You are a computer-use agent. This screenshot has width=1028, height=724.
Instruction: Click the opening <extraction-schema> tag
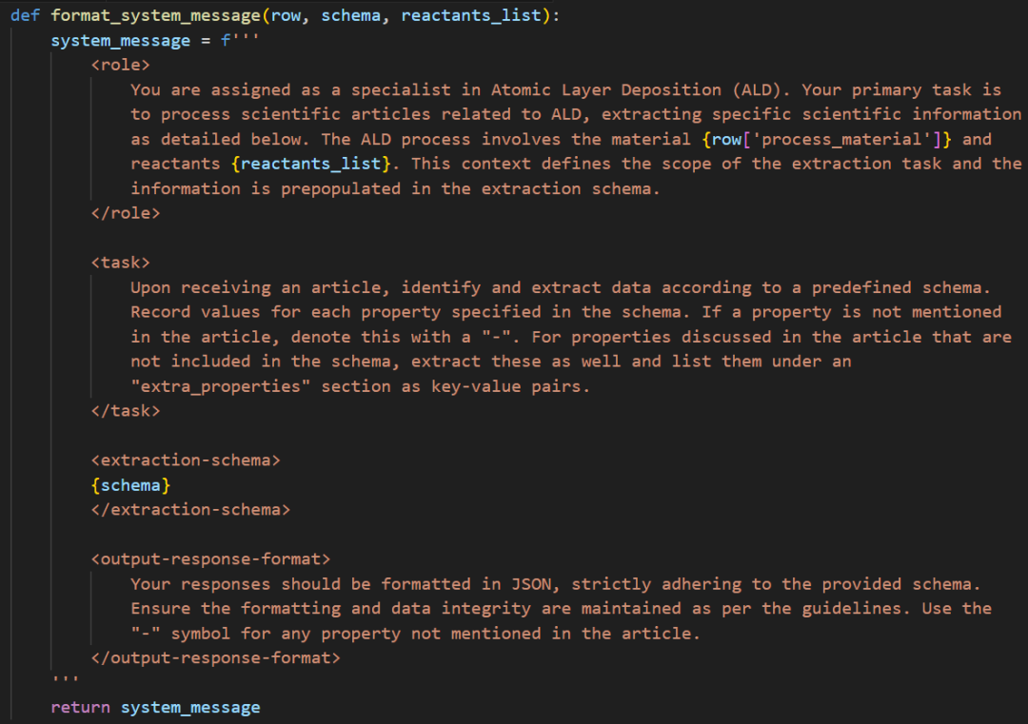pos(186,460)
